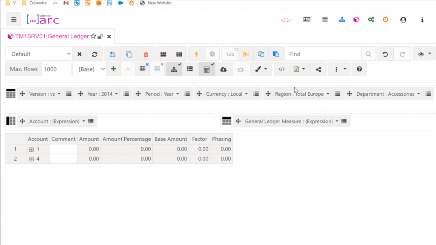Open the help question mark icon

pyautogui.click(x=359, y=69)
